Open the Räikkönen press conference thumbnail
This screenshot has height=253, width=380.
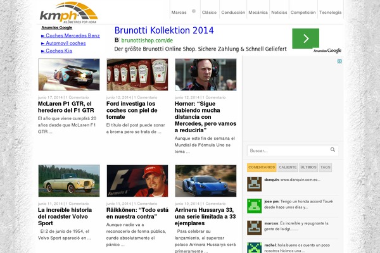click(137, 181)
